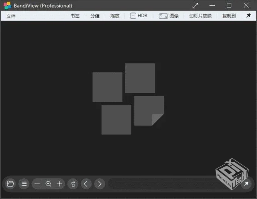The height and width of the screenshot is (199, 257).
Task: Click the image-fit icon next to 图像
Action: point(163,16)
